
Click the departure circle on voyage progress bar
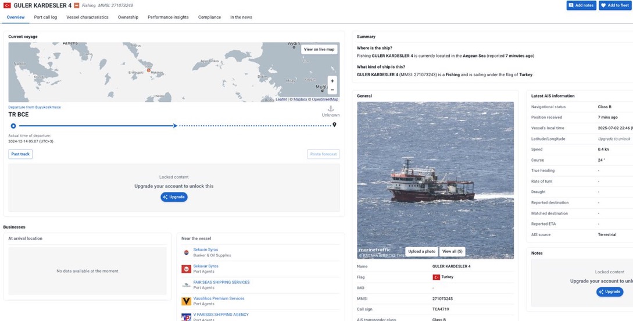(13, 126)
